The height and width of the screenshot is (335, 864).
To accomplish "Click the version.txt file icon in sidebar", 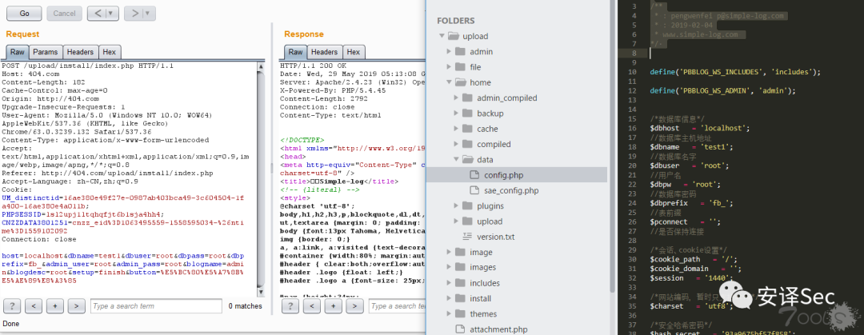I will coord(469,237).
